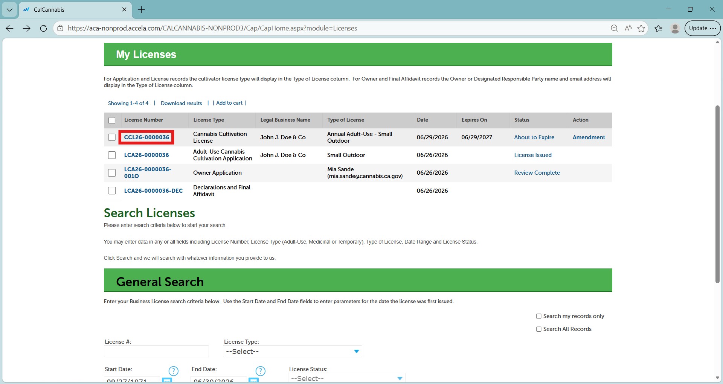Sort by Date column header
Image resolution: width=723 pixels, height=384 pixels.
422,120
